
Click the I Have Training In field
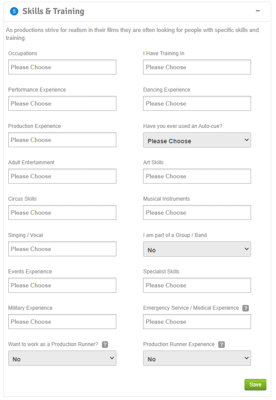click(x=197, y=67)
